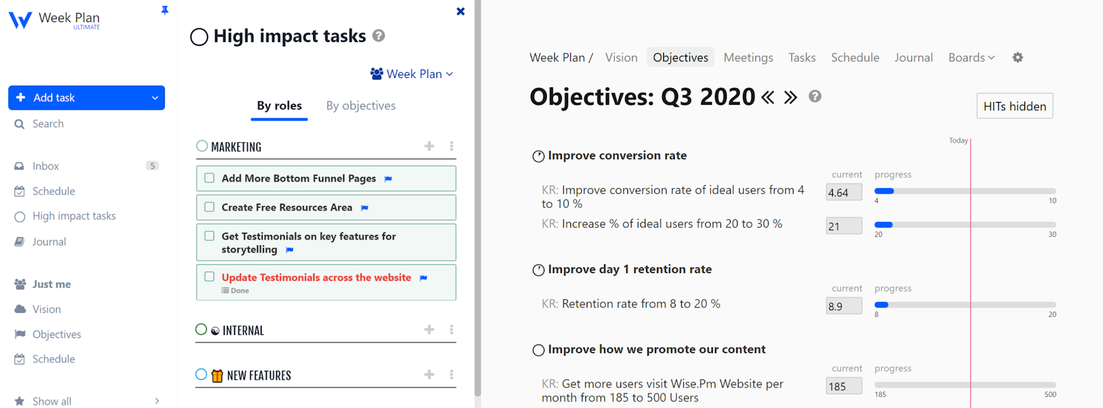
Task: Unpin the sidebar pin icon
Action: [x=165, y=10]
